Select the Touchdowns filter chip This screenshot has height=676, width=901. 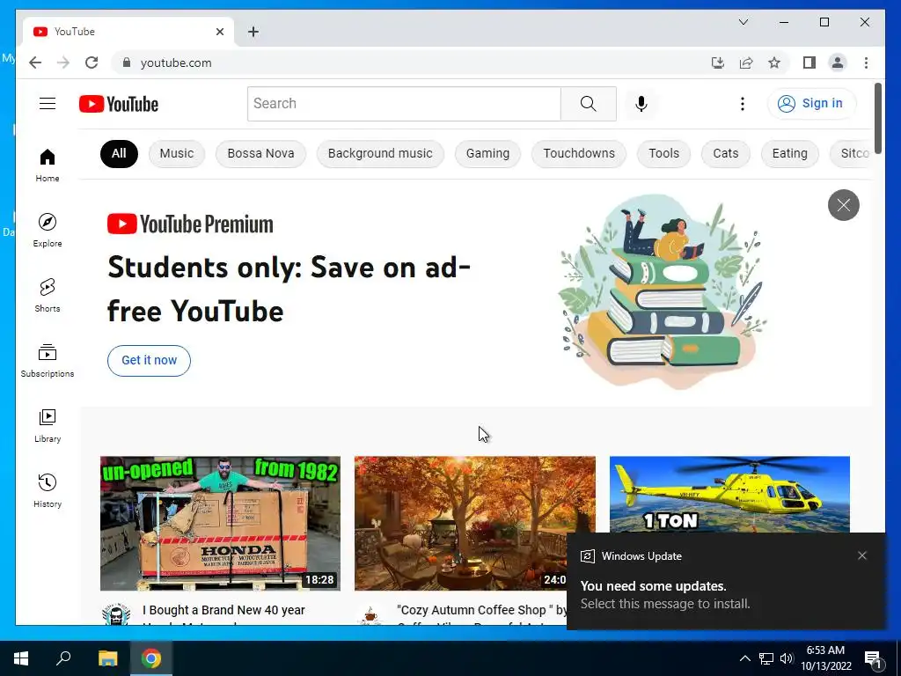579,153
